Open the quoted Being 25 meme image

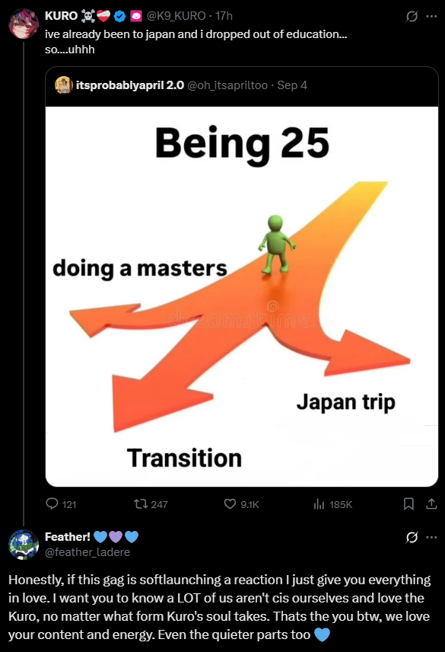[x=242, y=296]
